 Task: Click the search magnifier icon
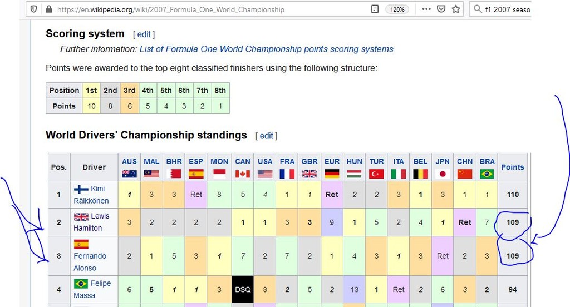(x=477, y=9)
